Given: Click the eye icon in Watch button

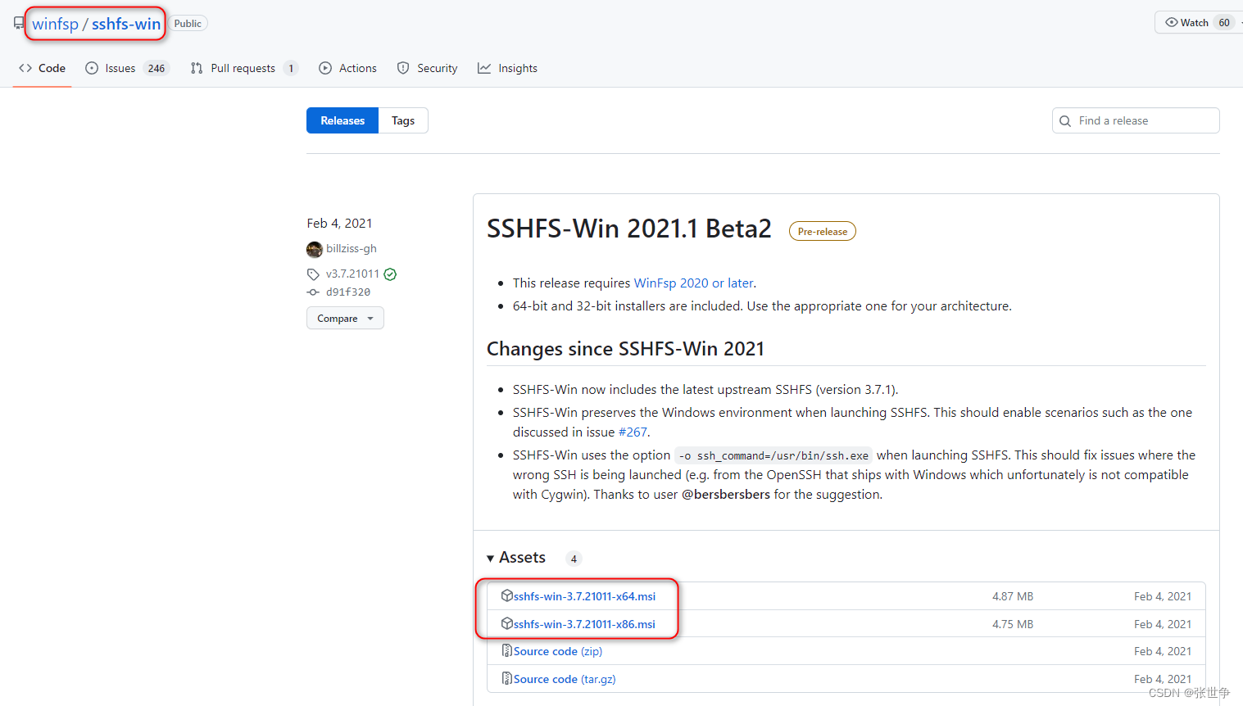Looking at the screenshot, I should tap(1172, 22).
